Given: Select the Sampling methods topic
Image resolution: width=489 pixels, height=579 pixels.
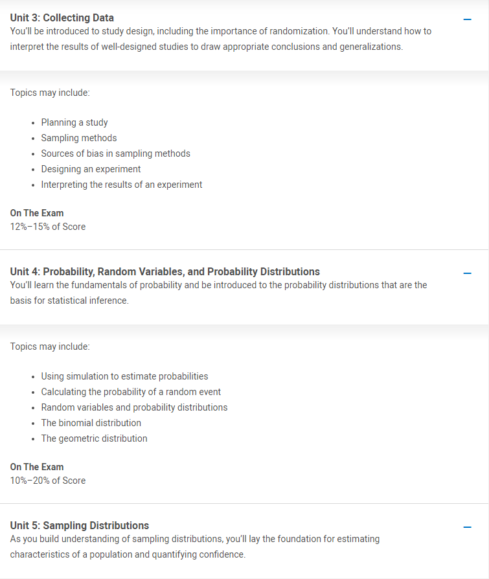Looking at the screenshot, I should (x=78, y=138).
